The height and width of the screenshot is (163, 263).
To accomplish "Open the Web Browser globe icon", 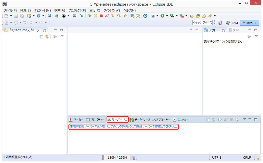I will tap(49, 16).
